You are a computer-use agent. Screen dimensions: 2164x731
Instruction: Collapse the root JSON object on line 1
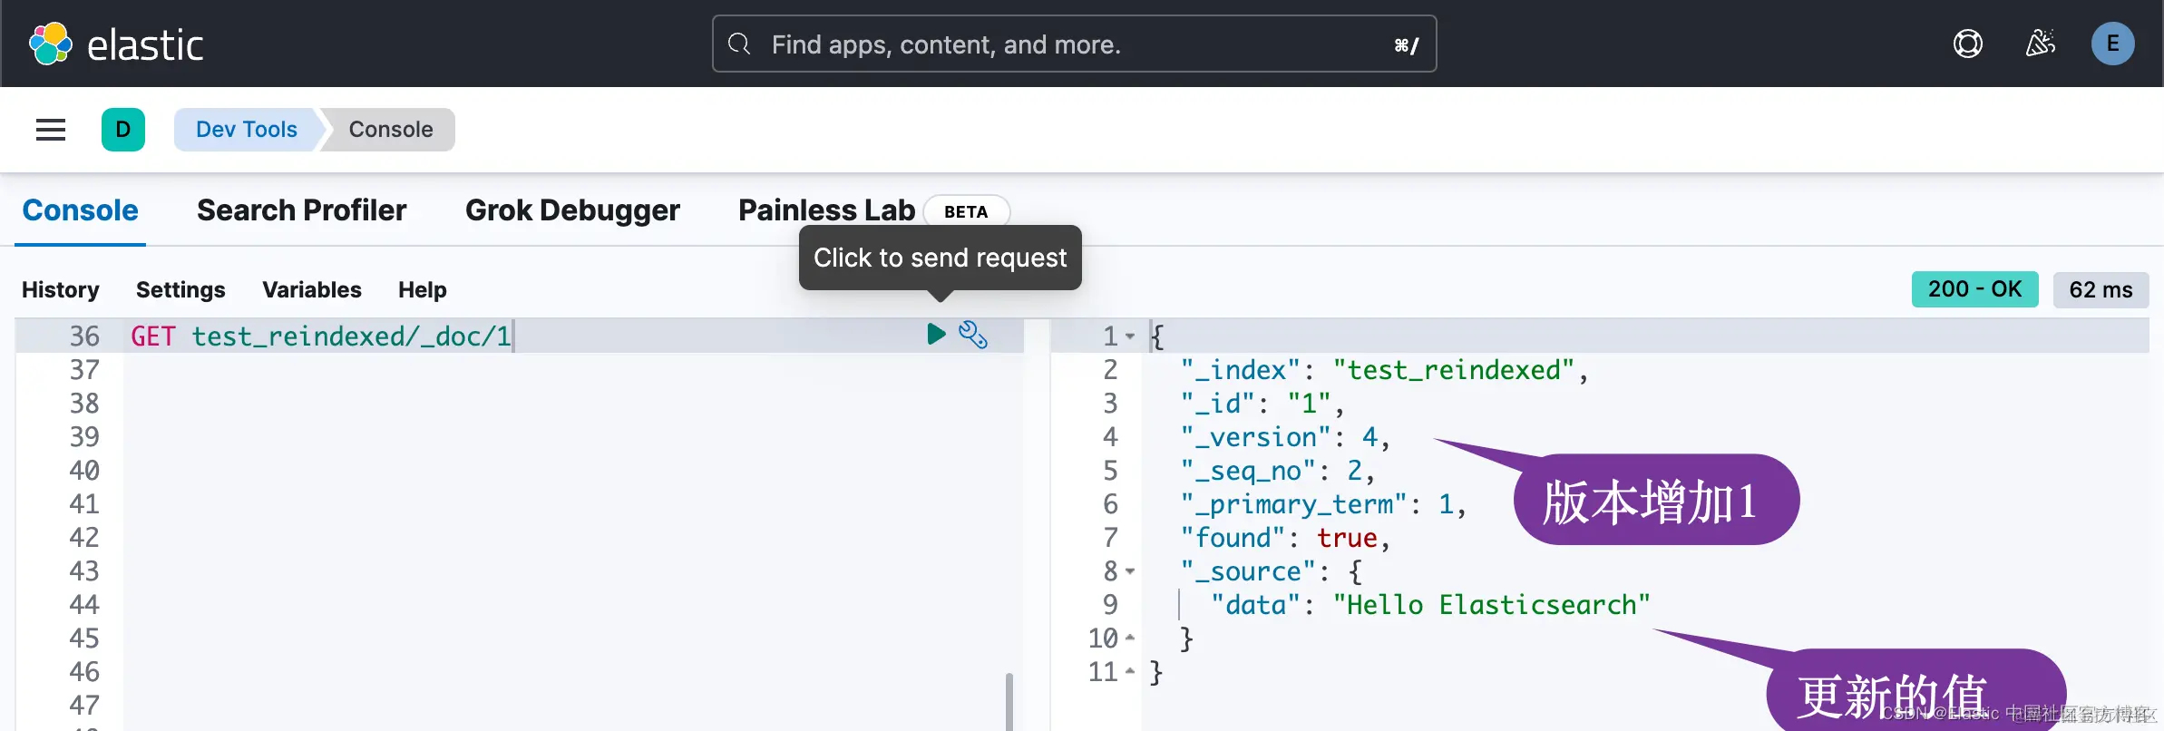tap(1130, 336)
